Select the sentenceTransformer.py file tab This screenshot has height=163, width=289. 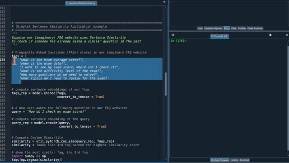pos(81,3)
